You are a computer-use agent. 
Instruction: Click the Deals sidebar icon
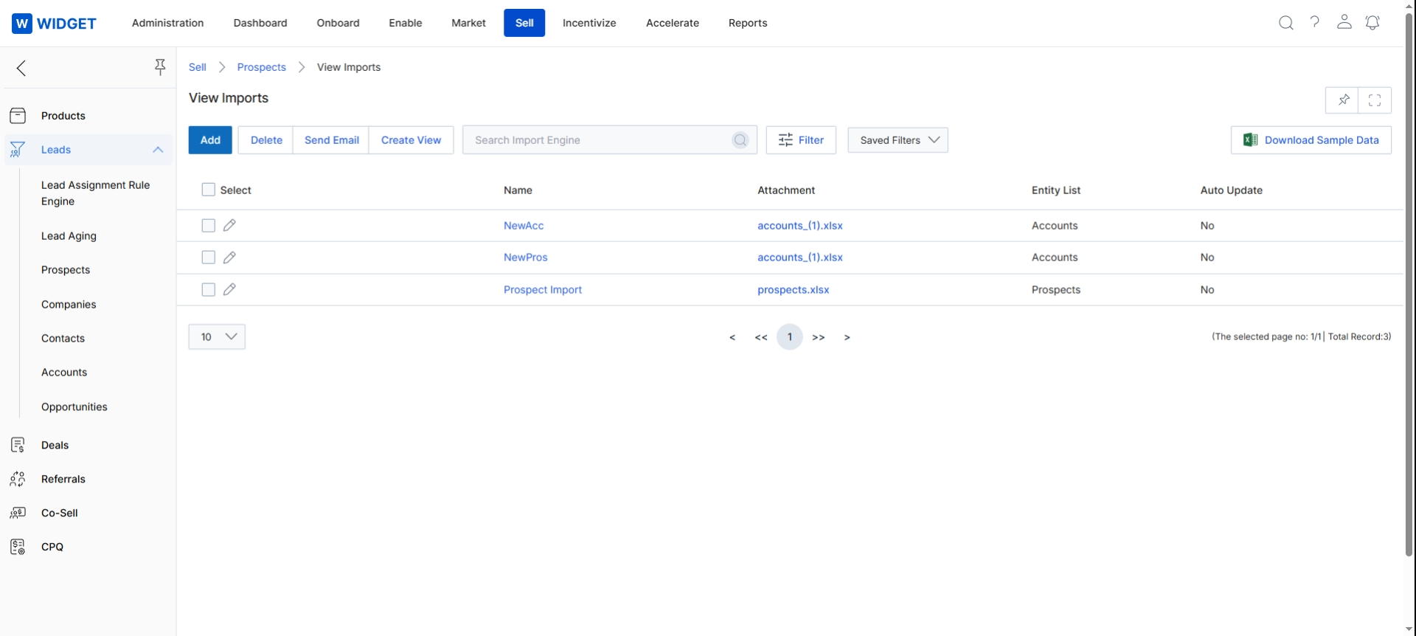click(18, 445)
